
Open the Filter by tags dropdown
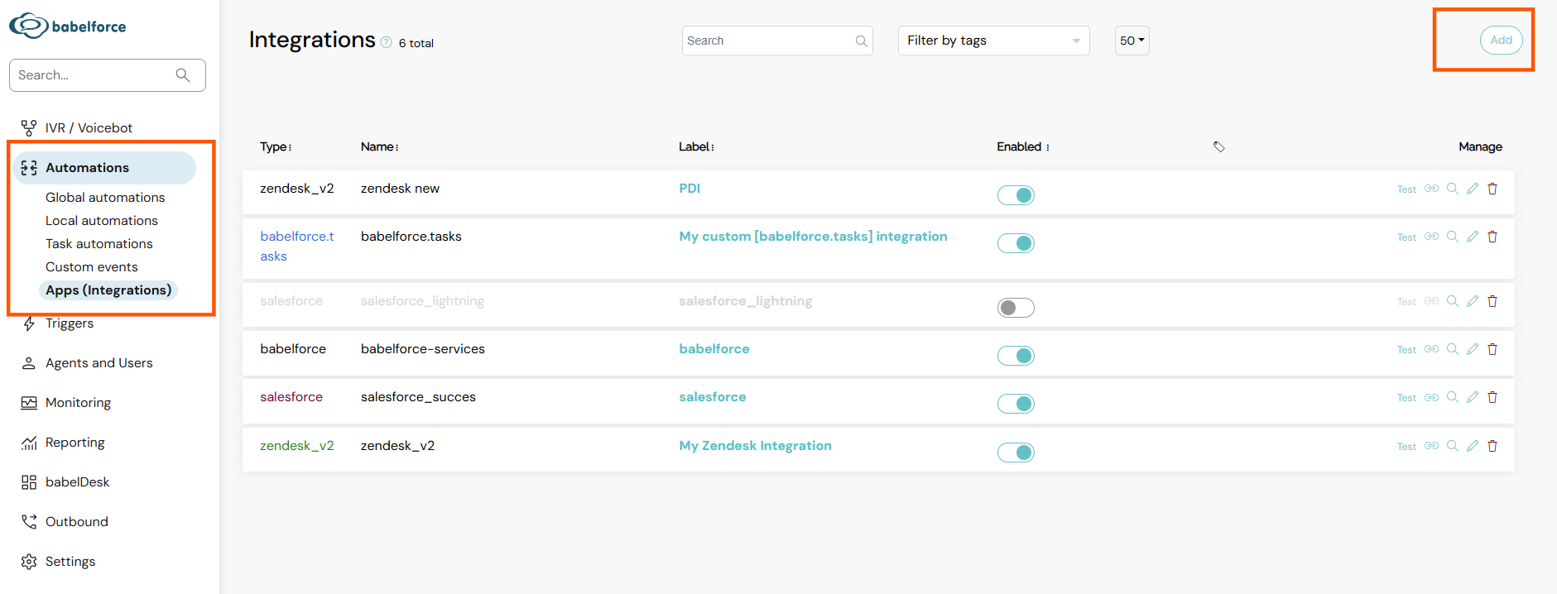tap(993, 41)
